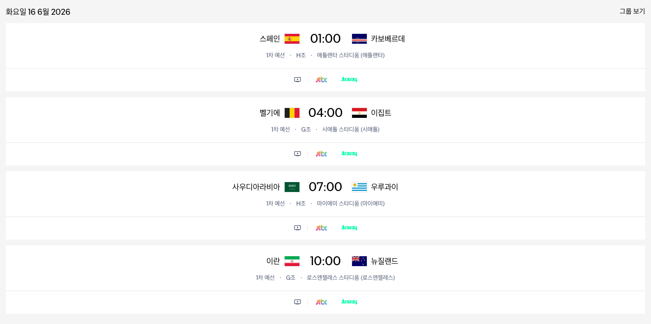Open the 10:00 kickoff time
651x324 pixels.
click(x=325, y=261)
